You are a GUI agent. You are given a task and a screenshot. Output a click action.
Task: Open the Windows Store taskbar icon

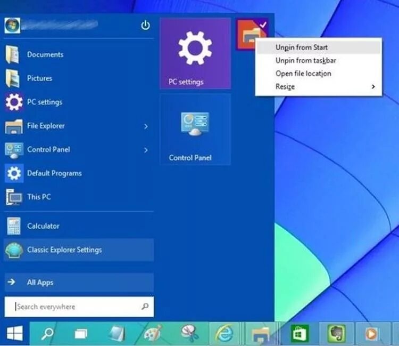pyautogui.click(x=300, y=333)
